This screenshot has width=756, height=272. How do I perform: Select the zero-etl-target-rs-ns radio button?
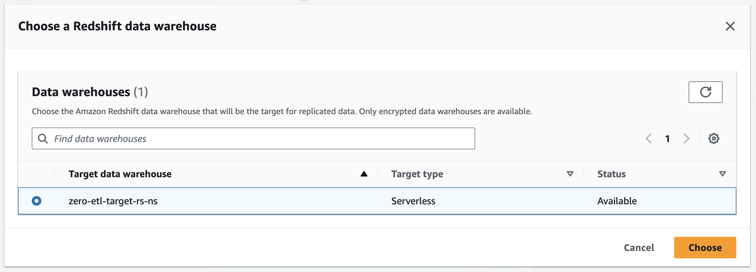click(37, 201)
